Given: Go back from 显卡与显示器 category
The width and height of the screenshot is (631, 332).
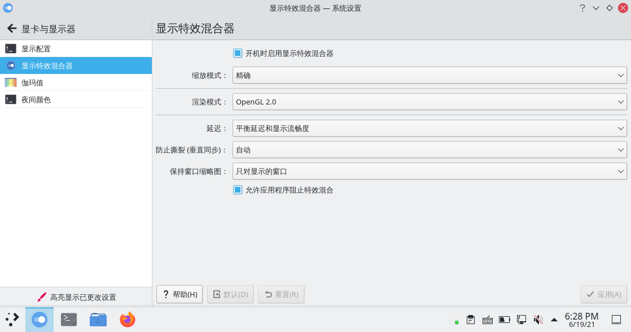Looking at the screenshot, I should (x=11, y=29).
